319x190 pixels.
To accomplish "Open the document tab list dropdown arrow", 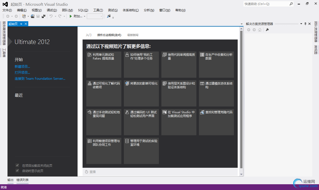I will 242,24.
